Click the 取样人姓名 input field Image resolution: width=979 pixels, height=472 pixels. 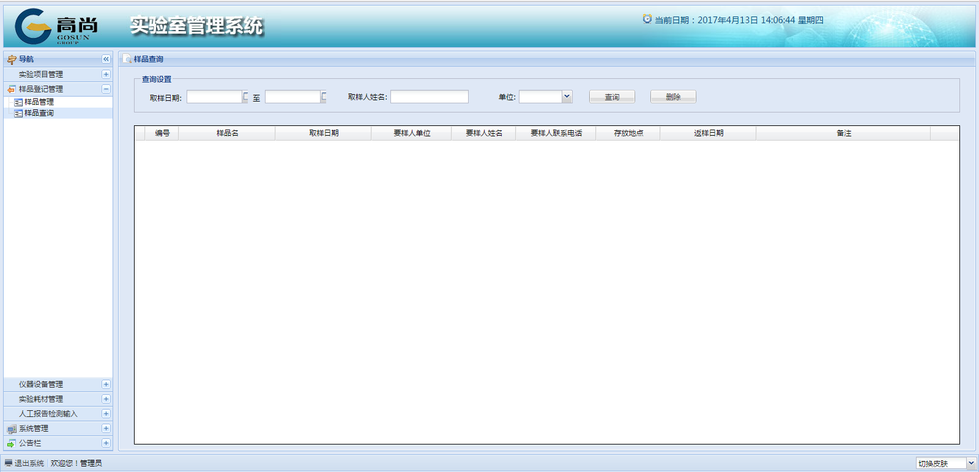430,97
